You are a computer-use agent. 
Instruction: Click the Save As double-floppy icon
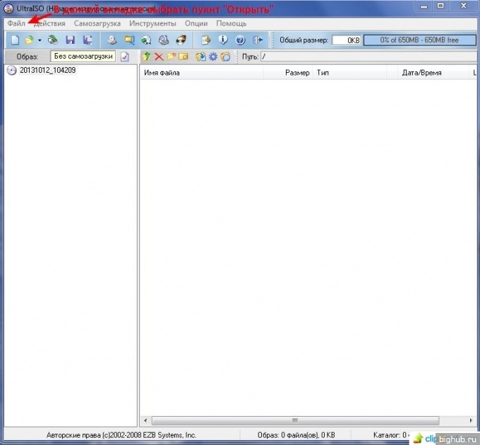(x=88, y=40)
